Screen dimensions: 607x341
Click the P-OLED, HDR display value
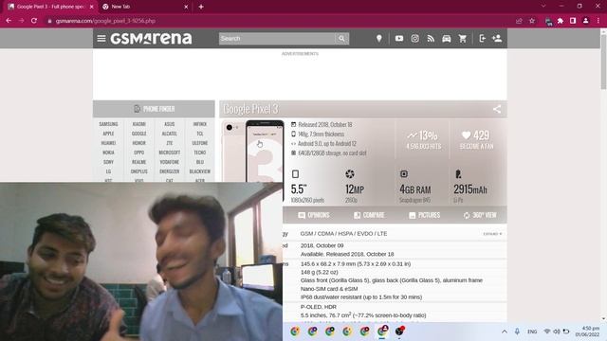(x=319, y=307)
